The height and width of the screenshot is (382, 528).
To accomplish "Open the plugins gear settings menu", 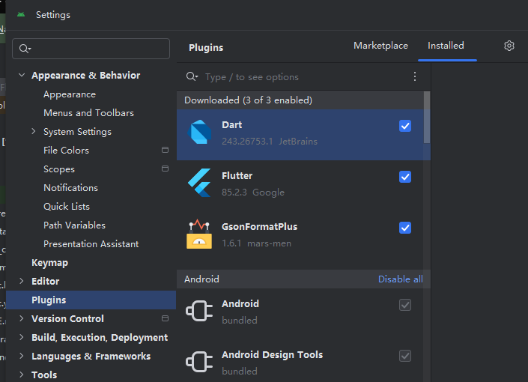I will click(509, 46).
